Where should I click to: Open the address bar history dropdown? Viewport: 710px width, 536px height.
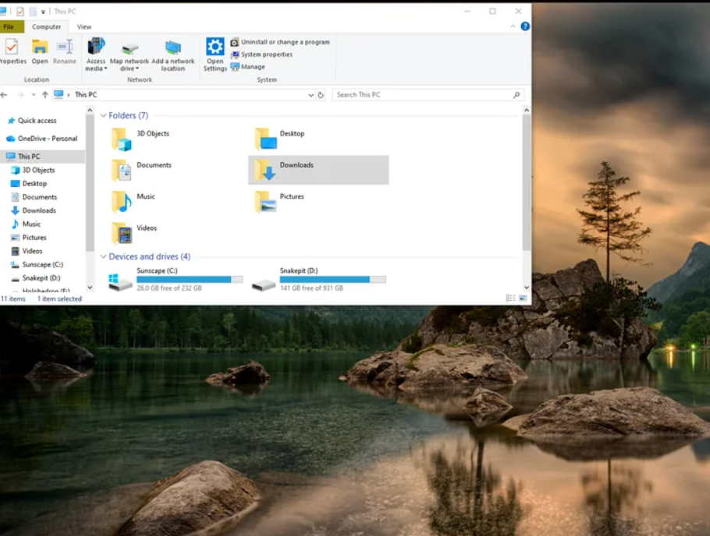tap(311, 95)
